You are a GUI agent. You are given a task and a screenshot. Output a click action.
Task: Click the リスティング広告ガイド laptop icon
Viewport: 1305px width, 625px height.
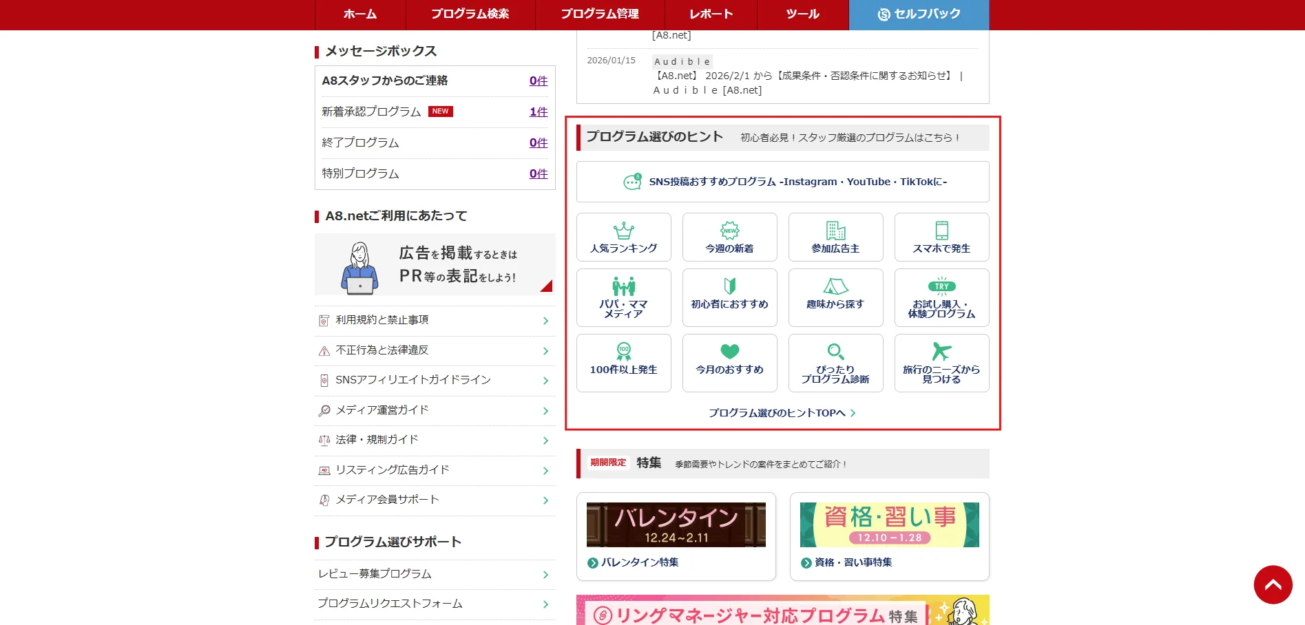pyautogui.click(x=324, y=471)
